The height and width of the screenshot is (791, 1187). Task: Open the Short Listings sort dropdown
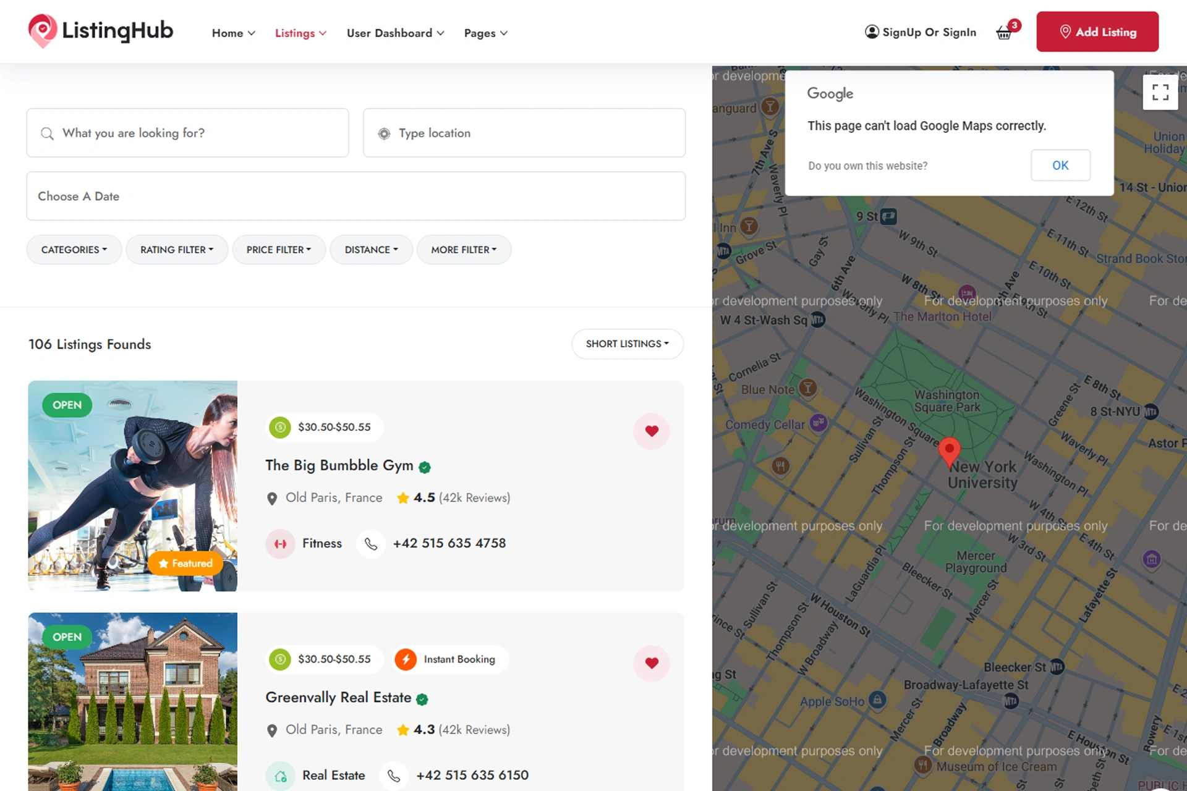tap(628, 344)
